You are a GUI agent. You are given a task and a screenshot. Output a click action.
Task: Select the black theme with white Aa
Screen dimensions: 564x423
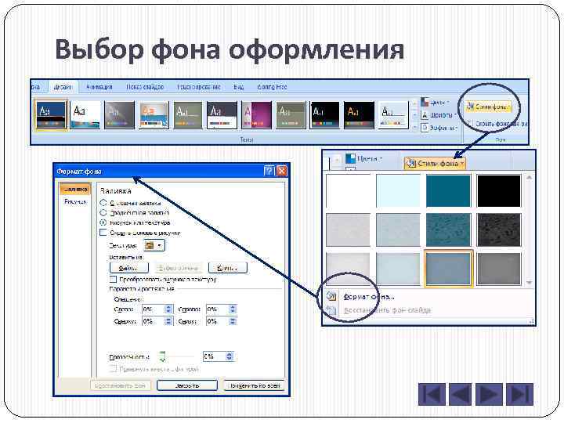(x=325, y=114)
